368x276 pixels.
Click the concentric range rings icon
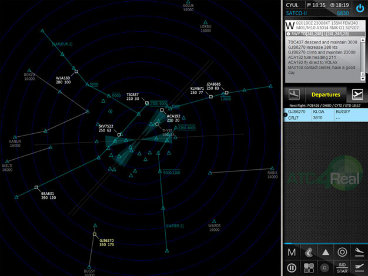coord(342,253)
